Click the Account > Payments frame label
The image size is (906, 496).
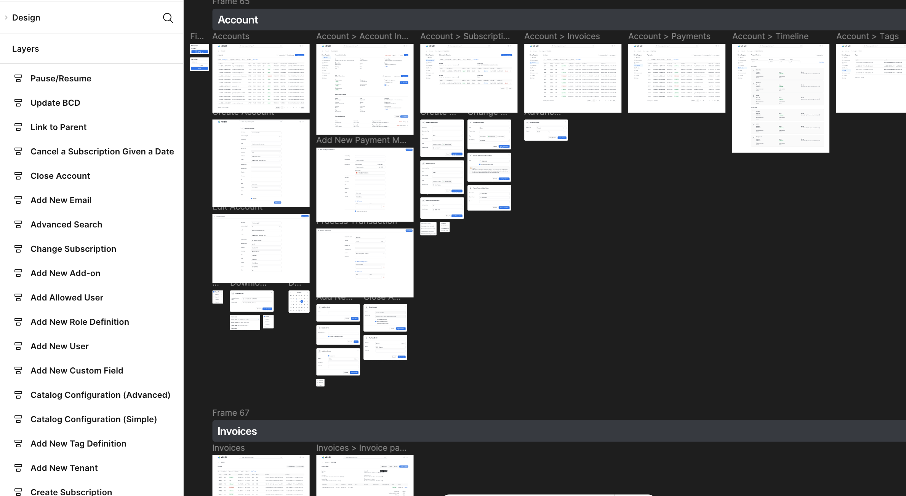tap(669, 36)
